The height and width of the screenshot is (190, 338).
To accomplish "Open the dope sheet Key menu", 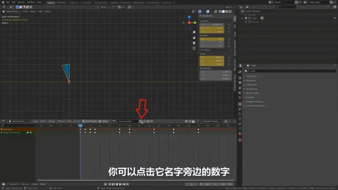I will tap(70, 121).
